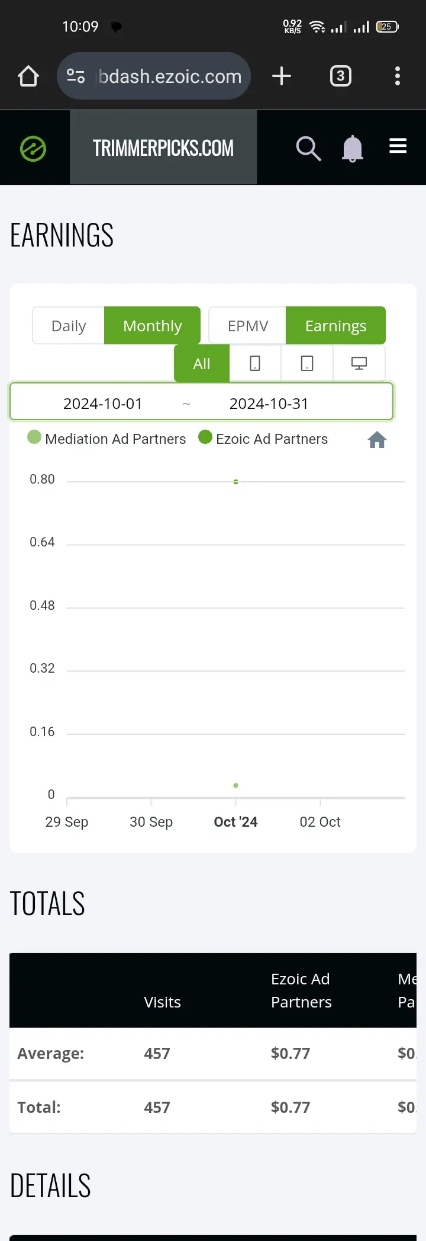Image resolution: width=426 pixels, height=1241 pixels.
Task: Select the Monthly view toggle
Action: (x=153, y=325)
